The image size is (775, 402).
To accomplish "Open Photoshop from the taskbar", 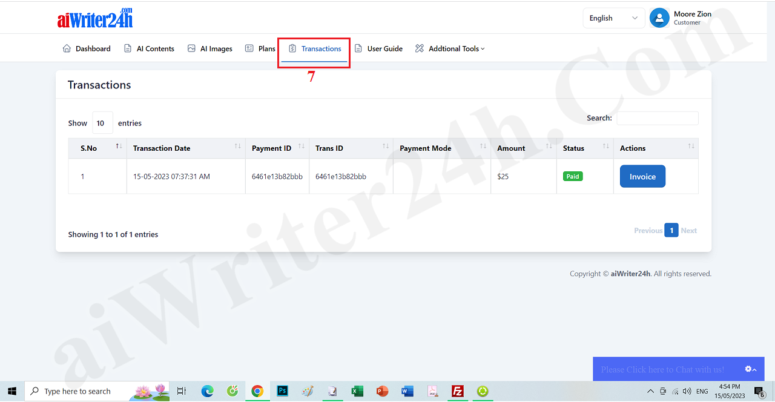I will pyautogui.click(x=282, y=391).
